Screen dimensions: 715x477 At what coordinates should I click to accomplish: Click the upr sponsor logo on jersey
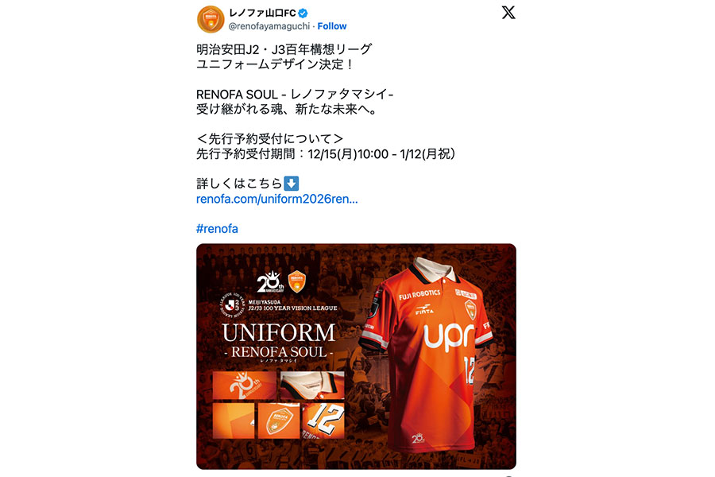point(449,336)
